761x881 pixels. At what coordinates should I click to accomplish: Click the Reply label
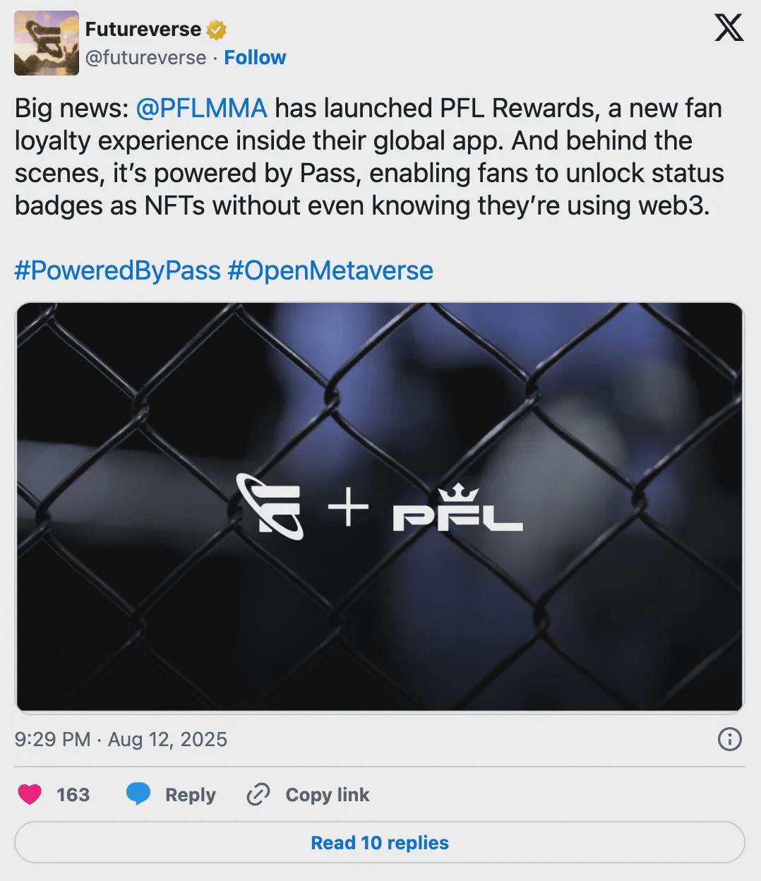pyautogui.click(x=190, y=794)
